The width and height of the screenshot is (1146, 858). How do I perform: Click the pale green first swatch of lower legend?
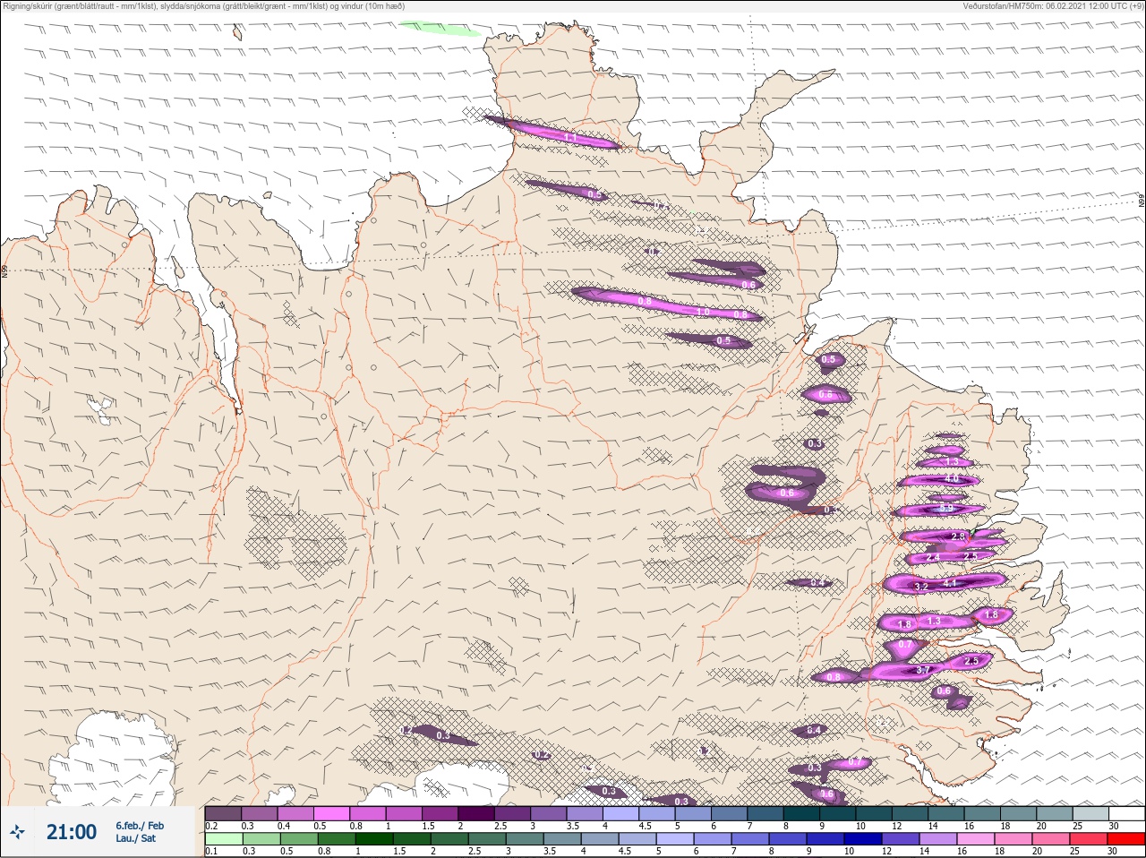(x=223, y=839)
